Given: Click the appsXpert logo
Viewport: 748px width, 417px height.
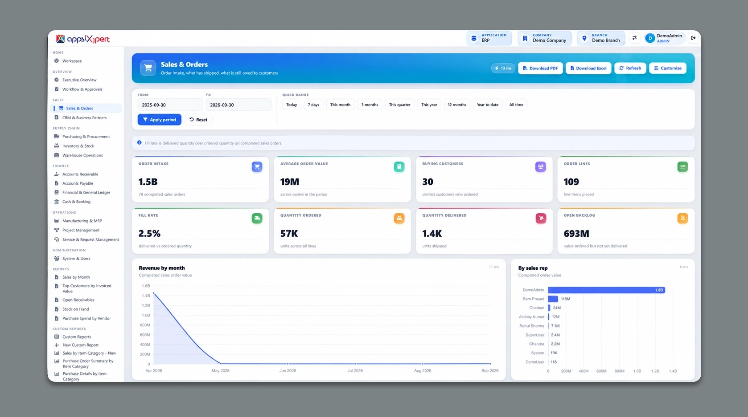Looking at the screenshot, I should pyautogui.click(x=83, y=39).
